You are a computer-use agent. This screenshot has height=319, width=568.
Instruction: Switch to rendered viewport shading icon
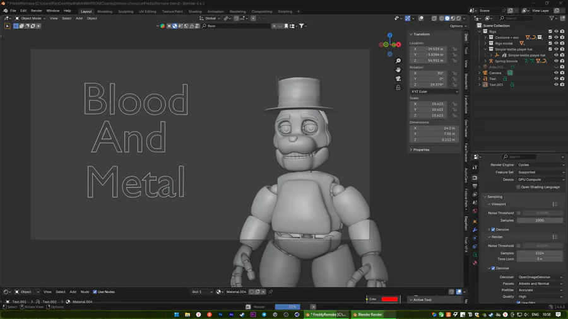click(x=459, y=18)
